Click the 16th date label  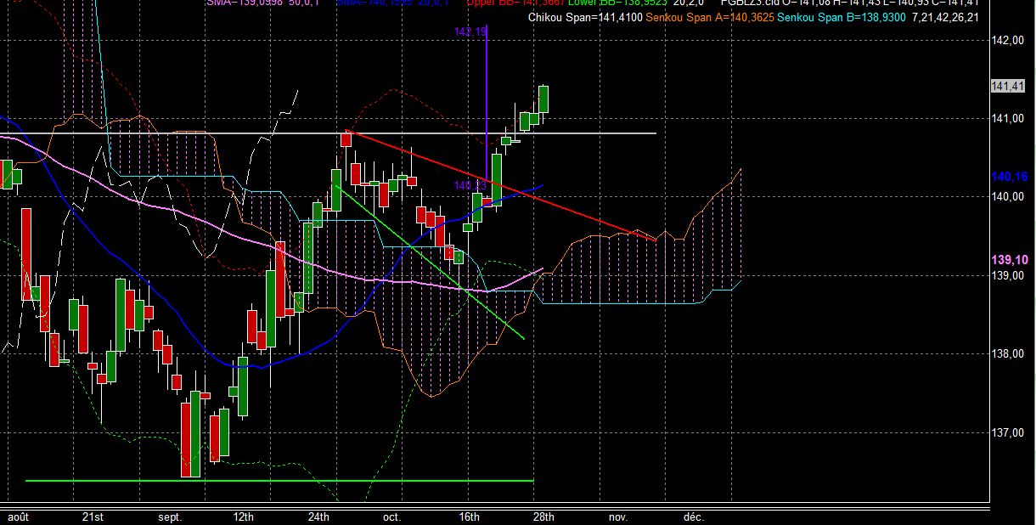[x=469, y=517]
